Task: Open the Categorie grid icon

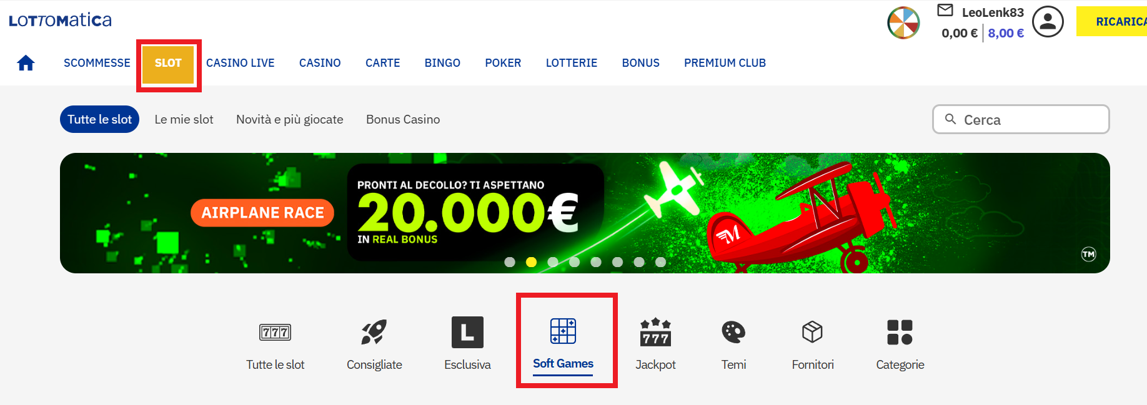Action: (x=900, y=332)
